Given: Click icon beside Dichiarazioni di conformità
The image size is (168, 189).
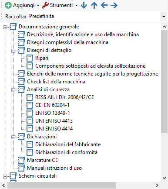Looking at the screenshot, I should click(30, 152).
